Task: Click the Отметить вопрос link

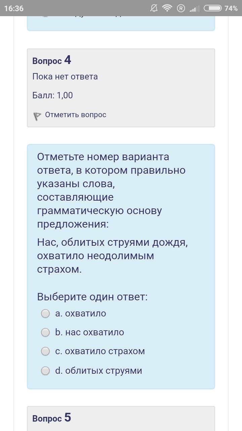Action: (x=76, y=115)
